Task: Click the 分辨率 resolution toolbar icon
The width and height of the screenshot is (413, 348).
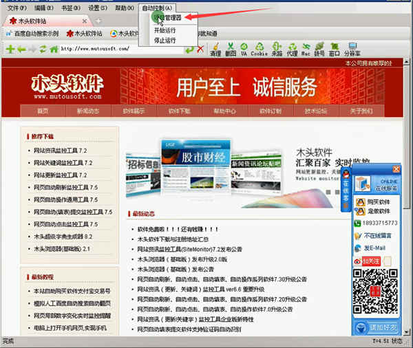Action: [352, 50]
